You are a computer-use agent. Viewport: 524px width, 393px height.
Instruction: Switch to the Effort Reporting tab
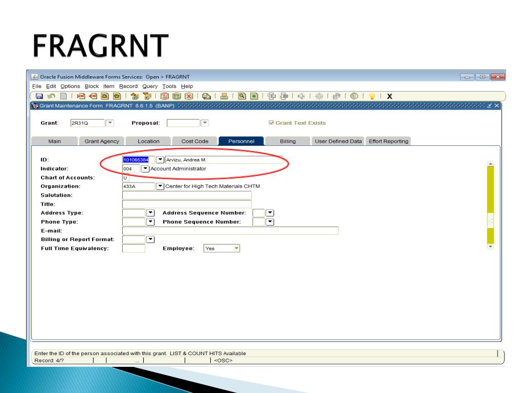388,141
